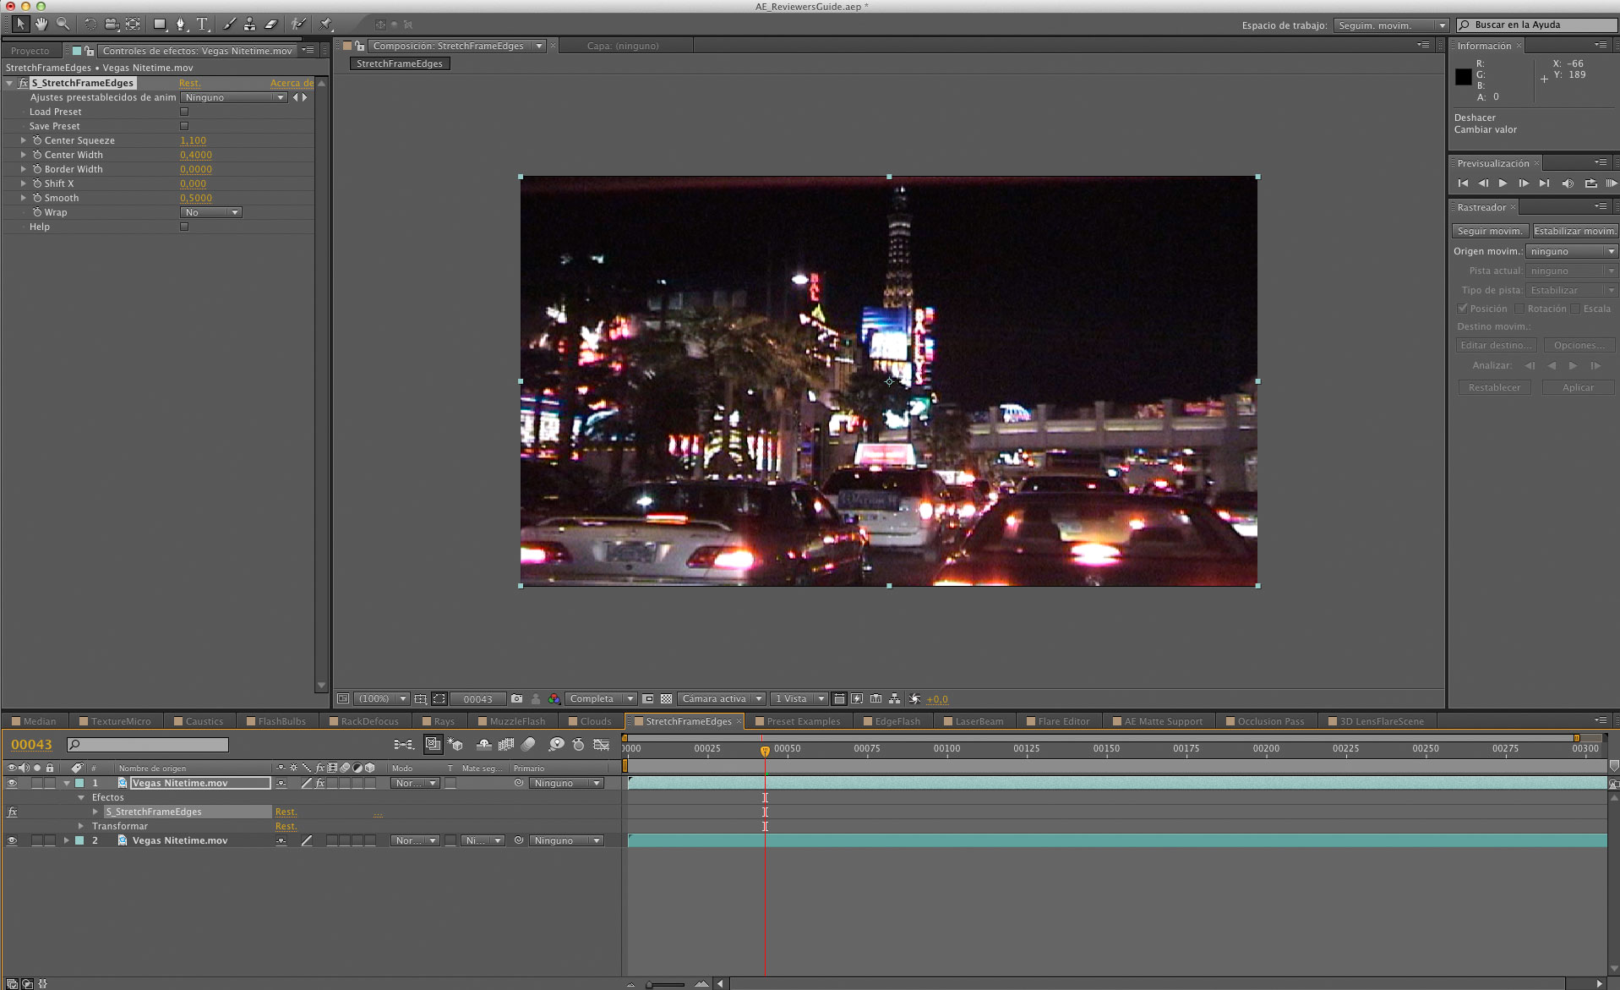
Task: Select the Puppet Pin tool
Action: coord(326,25)
